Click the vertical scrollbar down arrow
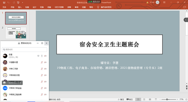Viewport: 188px width, 102px height. coord(187,83)
